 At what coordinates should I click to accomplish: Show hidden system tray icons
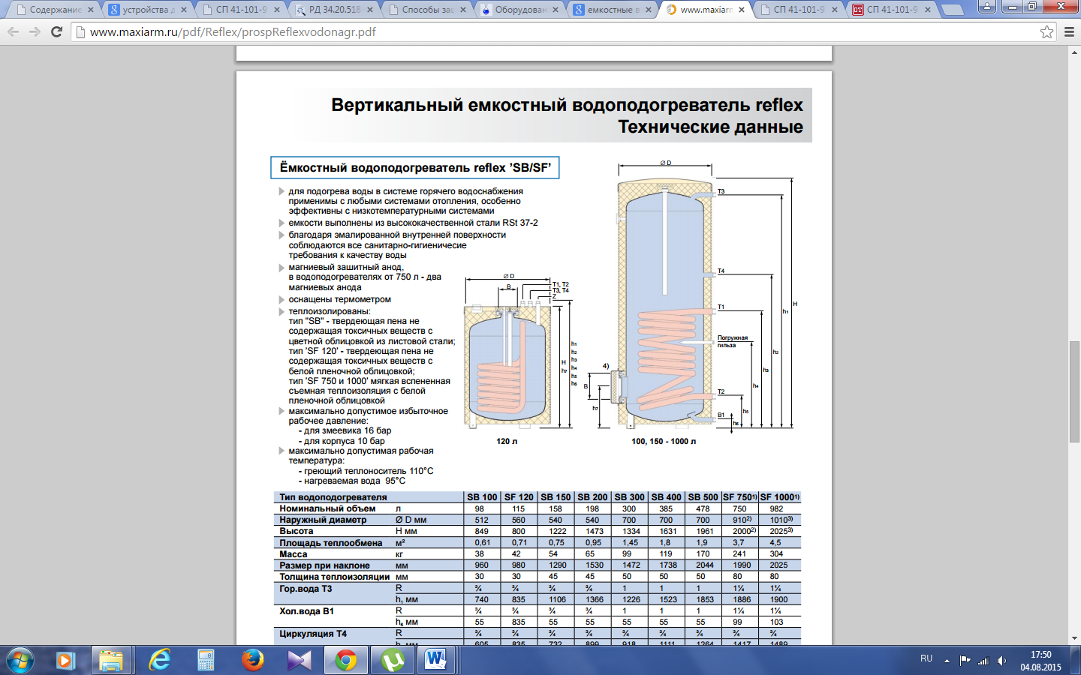click(x=947, y=661)
